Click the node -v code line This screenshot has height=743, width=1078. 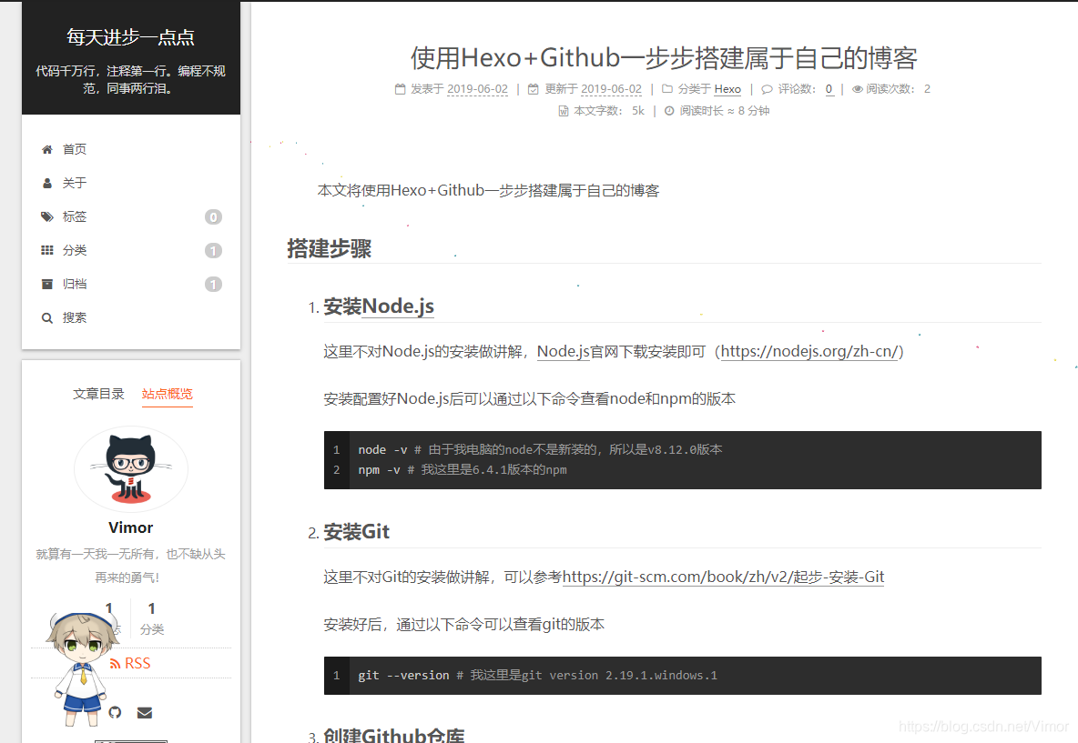[541, 450]
